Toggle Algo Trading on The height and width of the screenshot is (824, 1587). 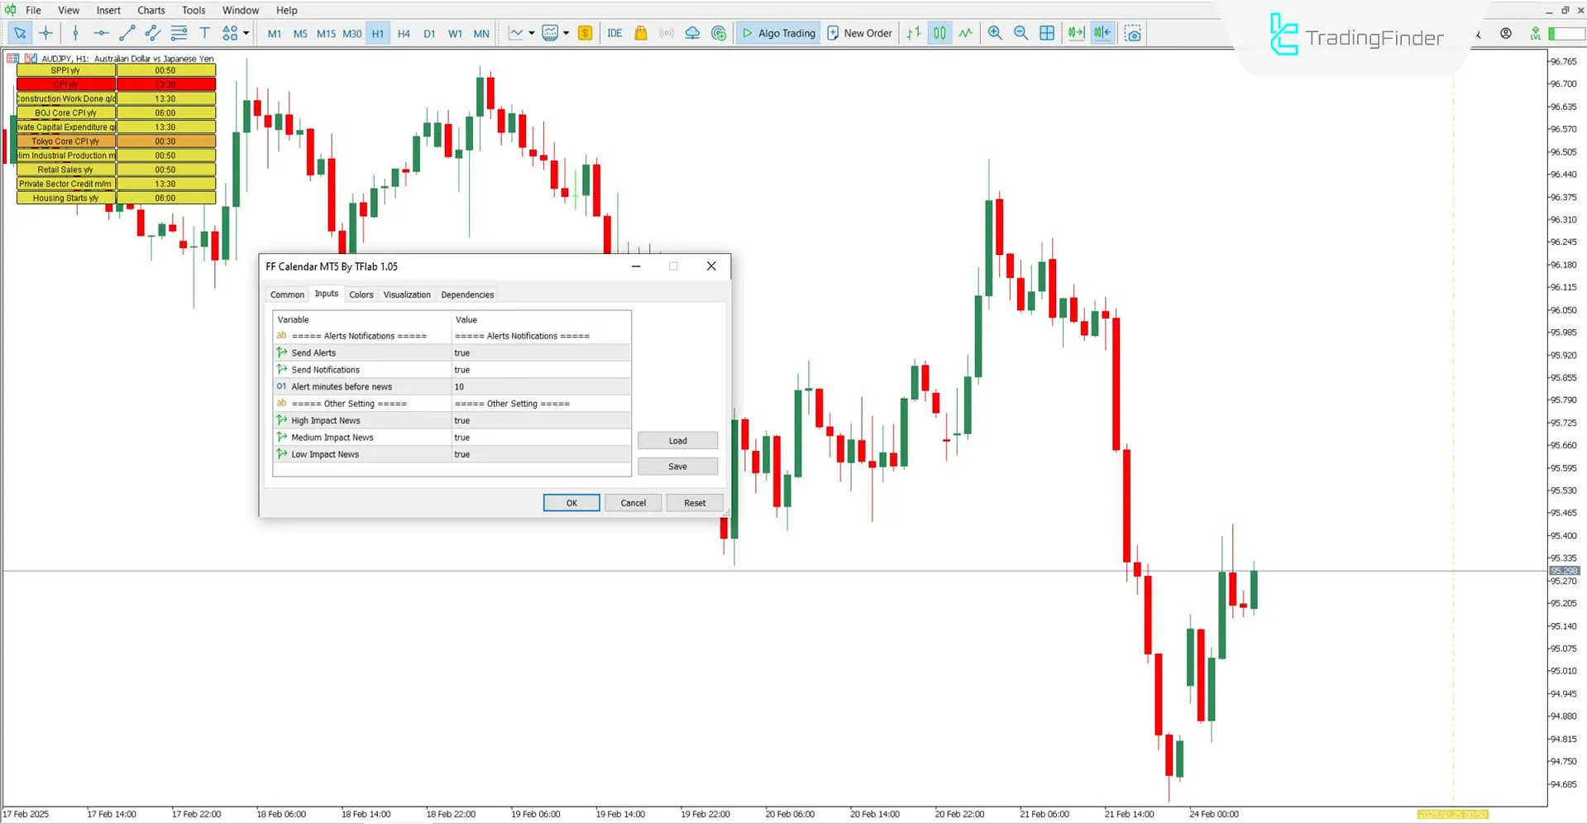click(777, 33)
